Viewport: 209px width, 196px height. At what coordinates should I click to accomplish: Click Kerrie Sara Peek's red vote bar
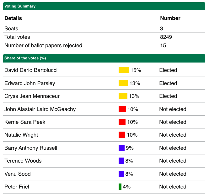point(122,122)
